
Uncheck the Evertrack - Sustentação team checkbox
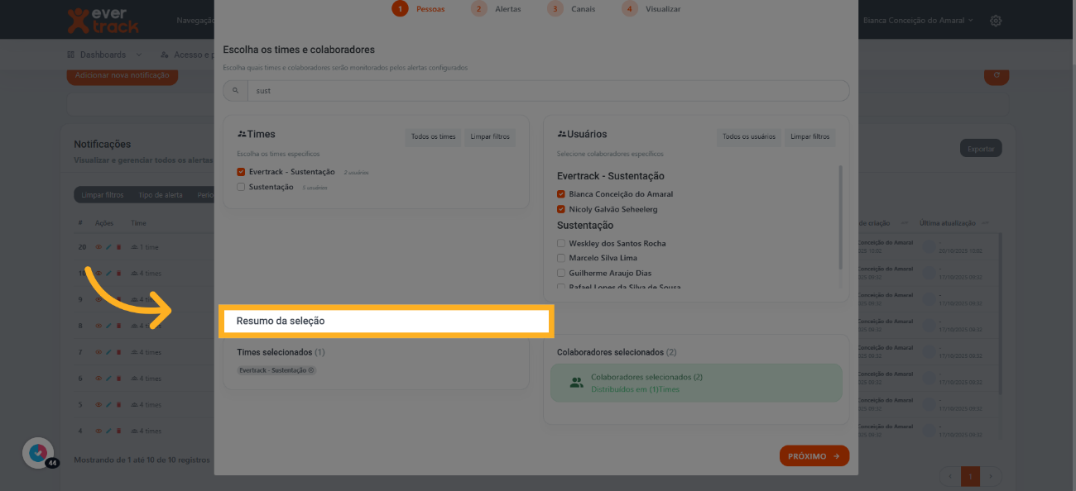tap(241, 172)
